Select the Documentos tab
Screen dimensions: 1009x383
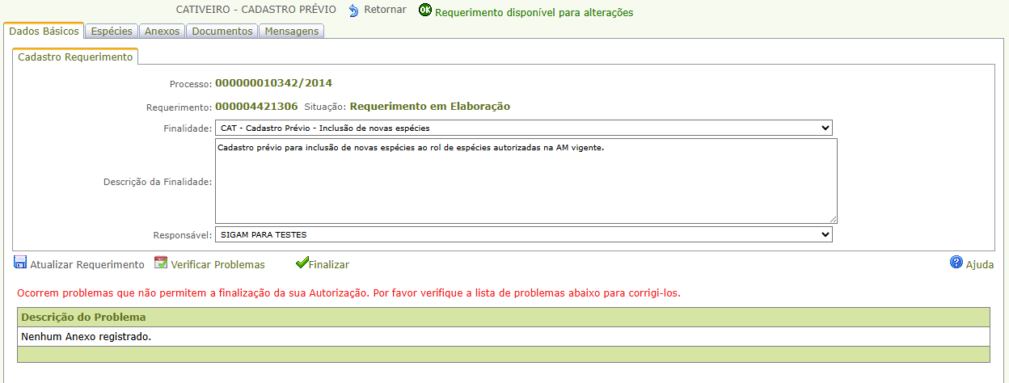pyautogui.click(x=222, y=32)
